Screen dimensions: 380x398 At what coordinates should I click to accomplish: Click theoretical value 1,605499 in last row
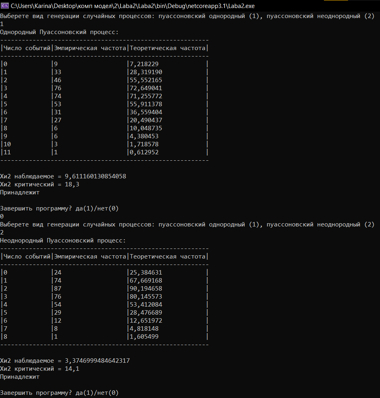(144, 337)
